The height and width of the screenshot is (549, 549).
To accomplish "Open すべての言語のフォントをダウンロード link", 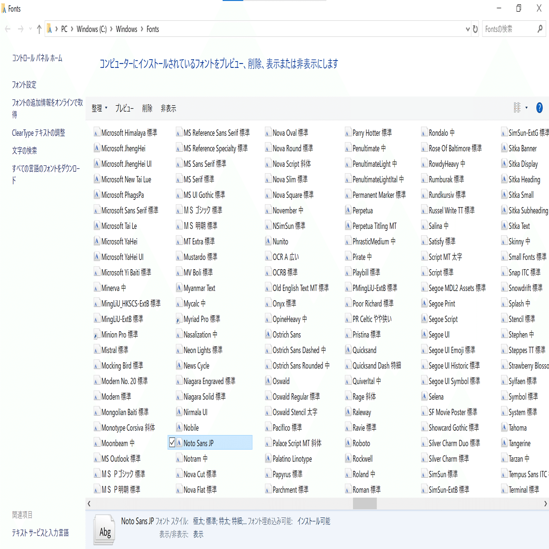I will tap(46, 175).
